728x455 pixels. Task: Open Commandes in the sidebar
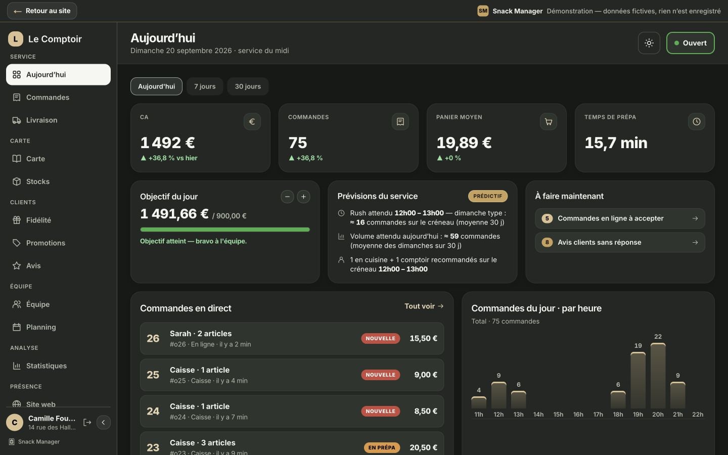[58, 98]
